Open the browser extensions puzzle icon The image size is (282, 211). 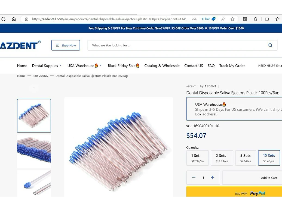(256, 19)
